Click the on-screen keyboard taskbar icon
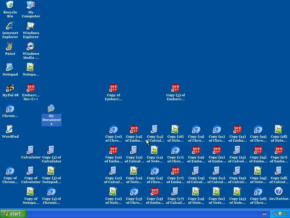This screenshot has height=218, width=290. point(265,214)
